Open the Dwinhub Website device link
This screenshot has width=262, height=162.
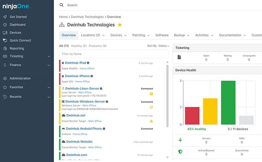[x=79, y=141]
